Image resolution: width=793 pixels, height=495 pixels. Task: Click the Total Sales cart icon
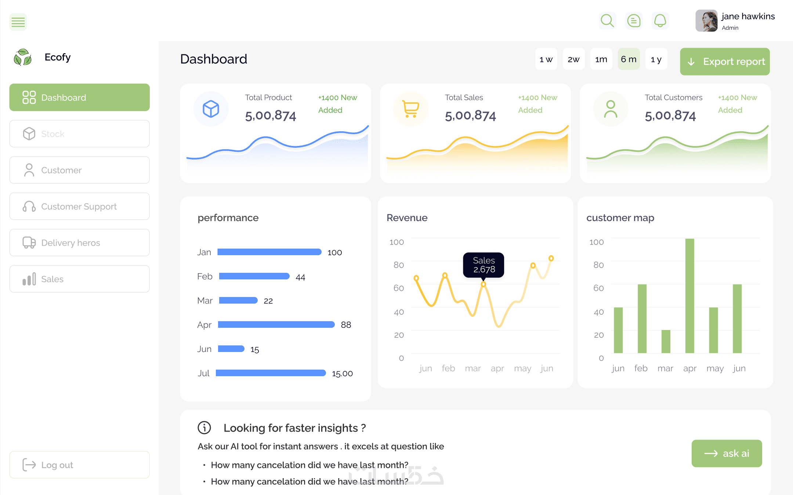click(410, 109)
